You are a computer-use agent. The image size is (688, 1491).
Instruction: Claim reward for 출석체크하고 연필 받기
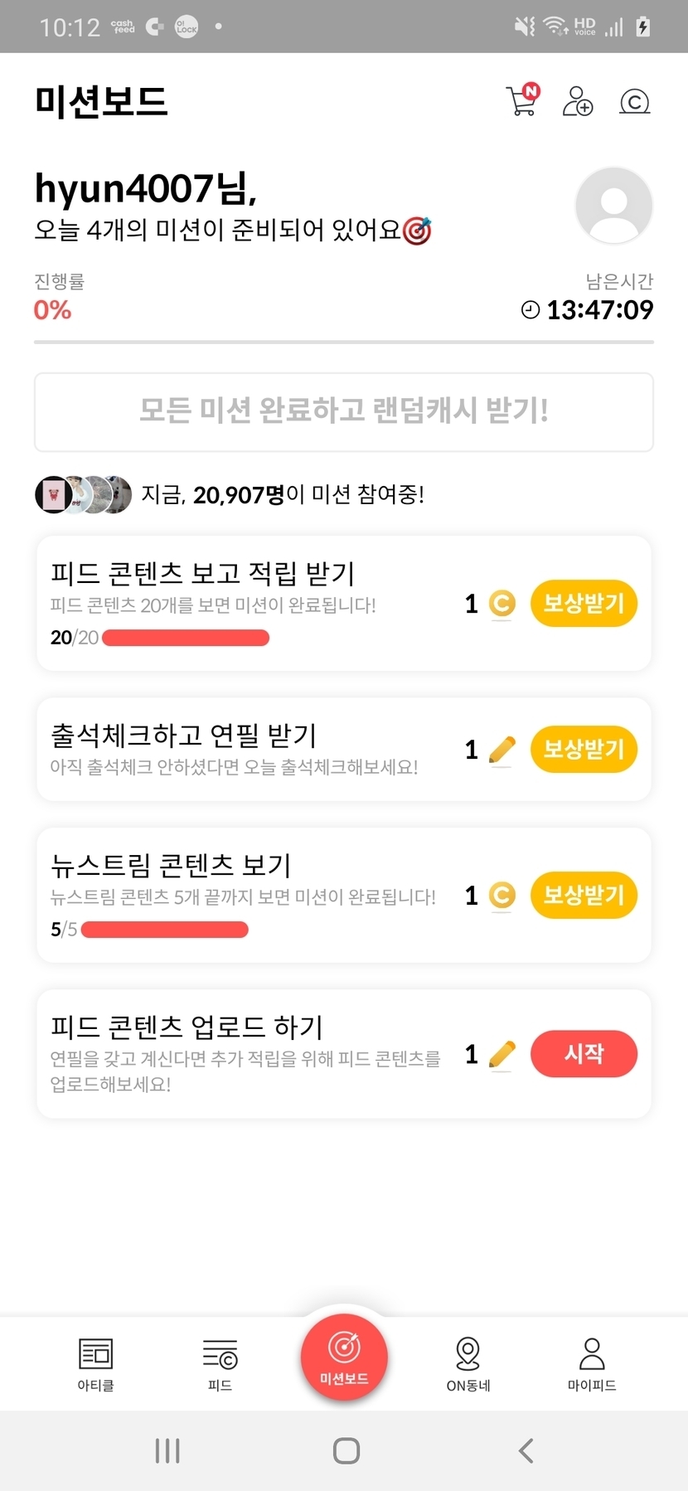click(584, 749)
